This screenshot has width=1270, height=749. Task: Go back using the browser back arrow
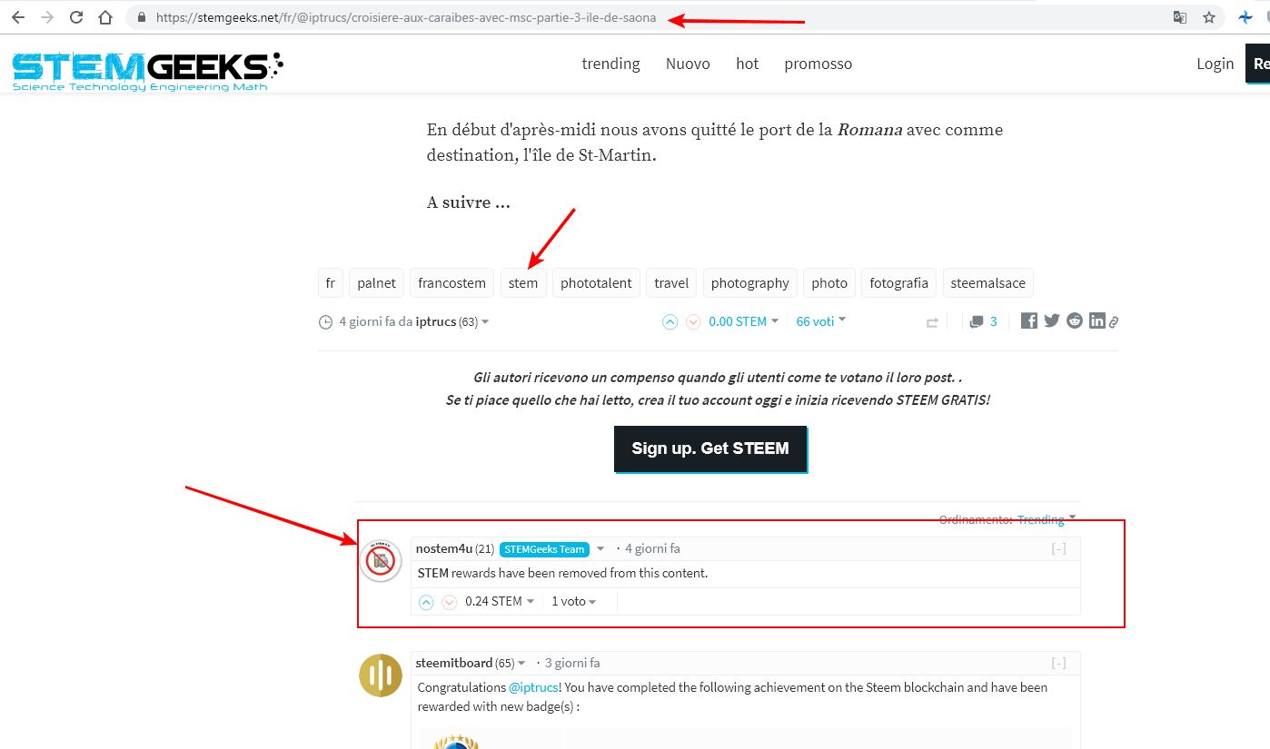18,17
